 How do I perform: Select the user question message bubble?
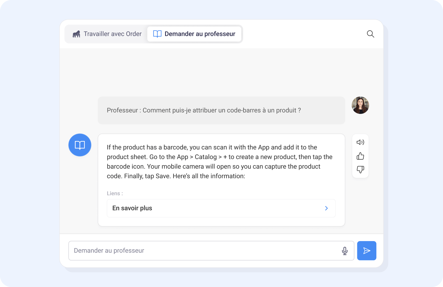221,111
